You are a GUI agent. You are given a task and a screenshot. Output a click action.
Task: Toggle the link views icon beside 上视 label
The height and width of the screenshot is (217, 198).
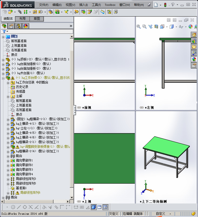click(x=79, y=201)
